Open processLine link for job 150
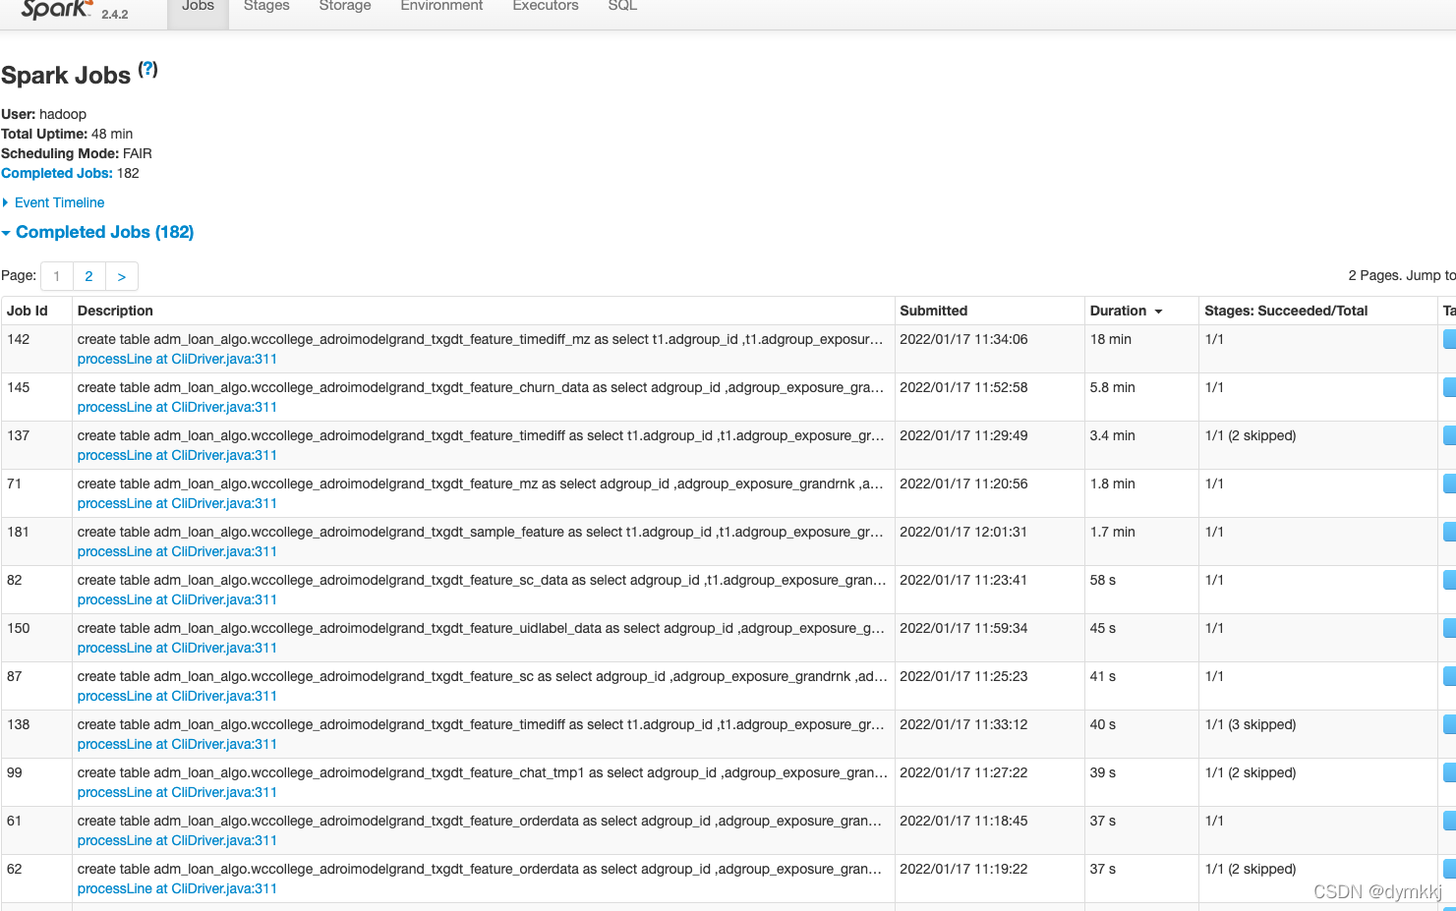 177,648
